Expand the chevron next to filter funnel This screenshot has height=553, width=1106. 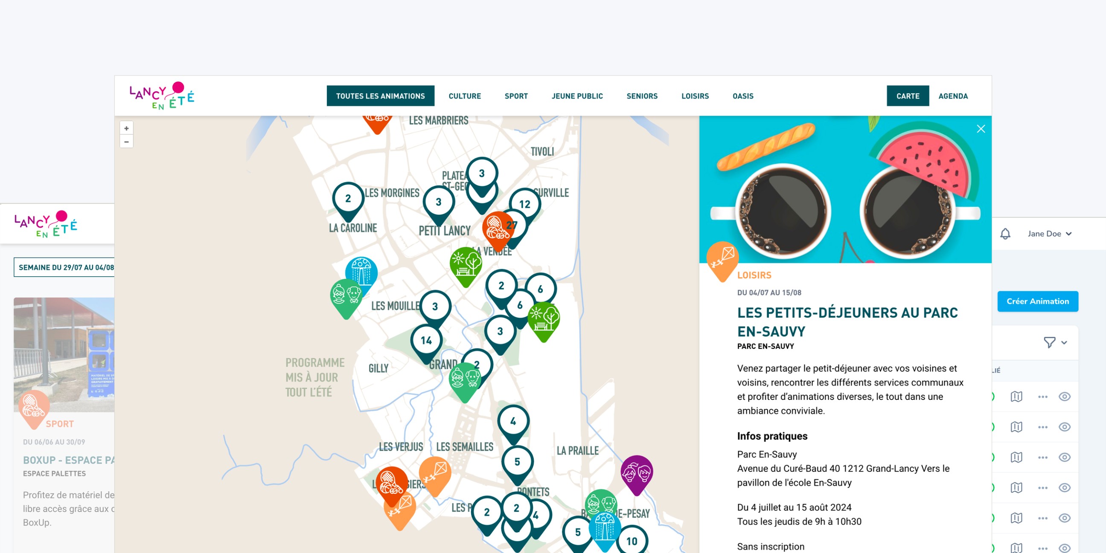(x=1064, y=342)
